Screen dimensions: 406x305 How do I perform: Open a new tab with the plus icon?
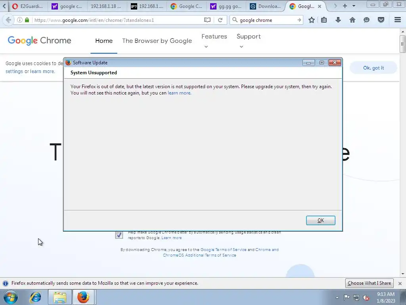coord(345,6)
